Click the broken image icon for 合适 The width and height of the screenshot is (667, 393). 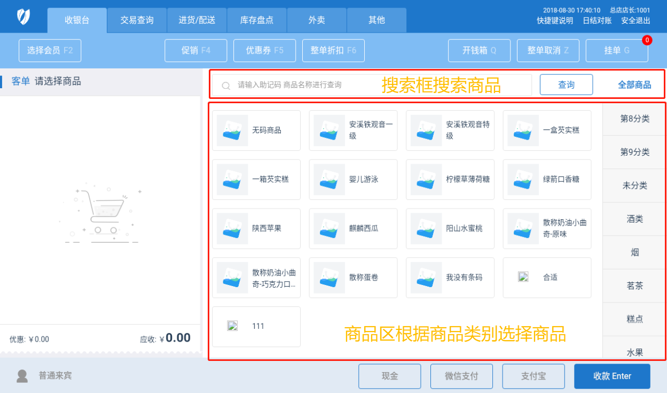523,277
